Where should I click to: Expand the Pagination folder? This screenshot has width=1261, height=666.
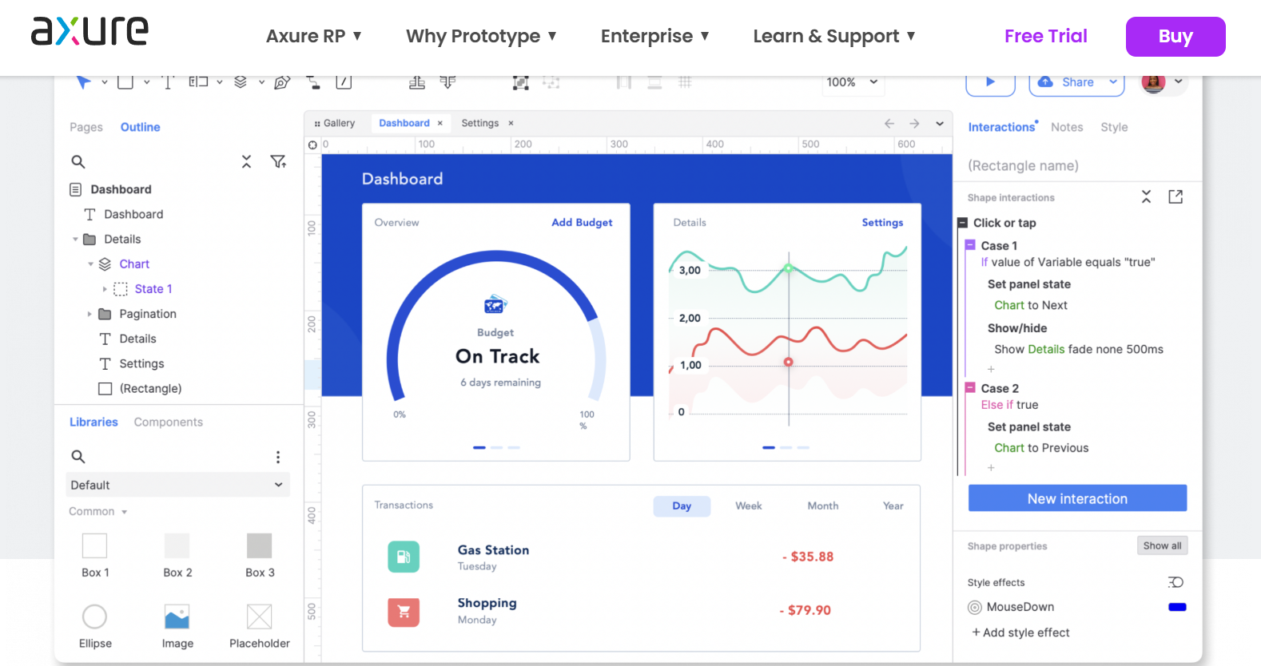(90, 314)
